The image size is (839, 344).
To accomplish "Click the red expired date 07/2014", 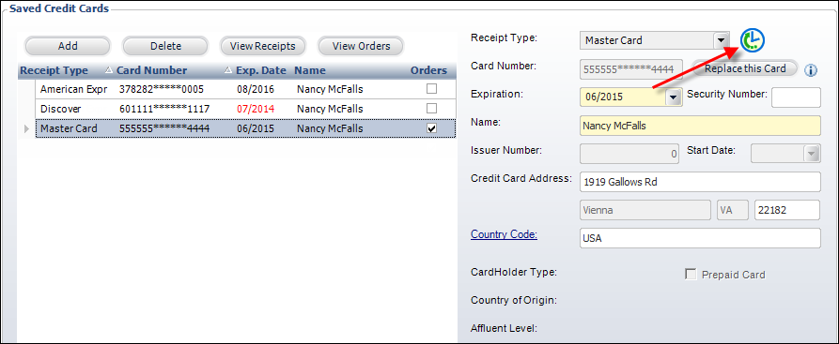I will [256, 109].
